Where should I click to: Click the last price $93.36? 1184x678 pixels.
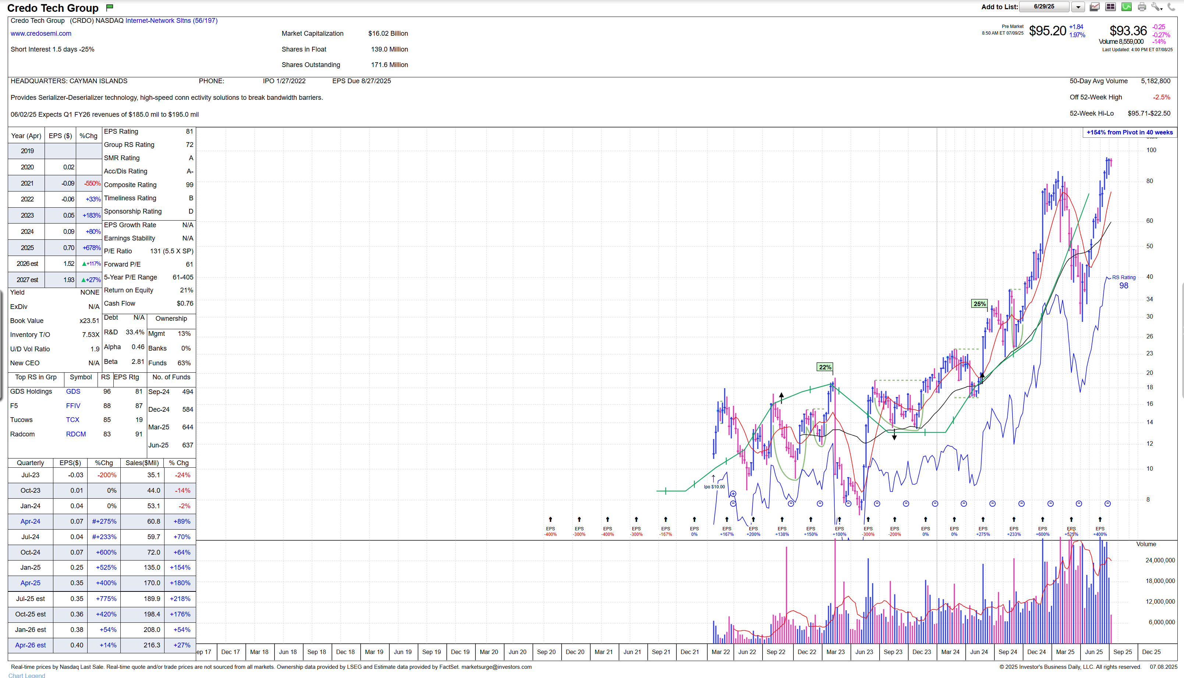[1128, 31]
